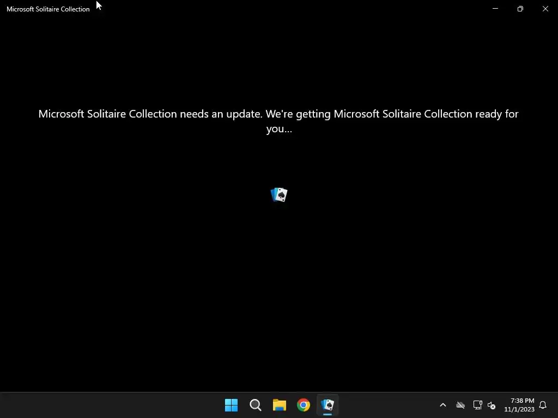Open the OneDrive cloud tray icon

pyautogui.click(x=460, y=405)
